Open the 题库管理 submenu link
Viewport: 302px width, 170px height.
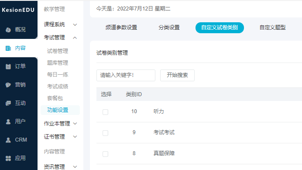coord(58,63)
